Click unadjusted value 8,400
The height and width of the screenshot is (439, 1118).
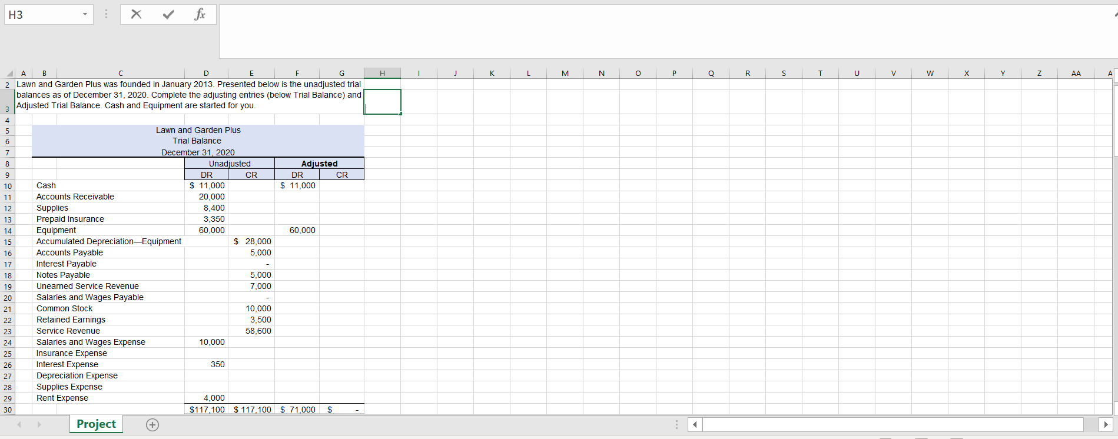(x=214, y=208)
